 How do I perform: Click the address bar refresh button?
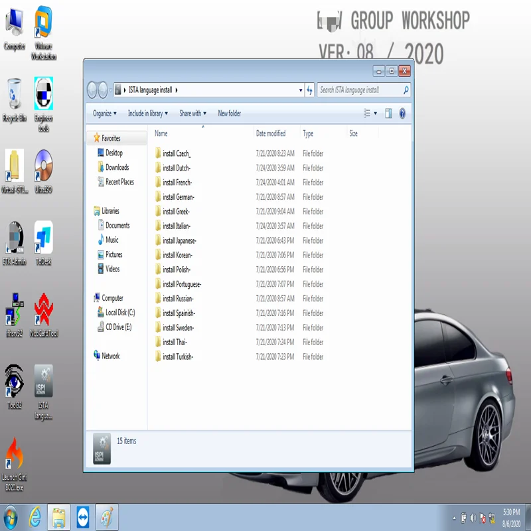pos(310,90)
